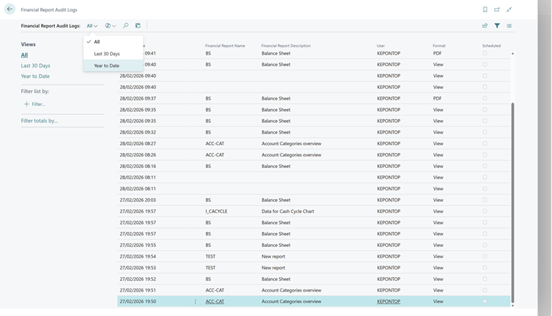Toggle Scheduled checkbox for 27/02/2026 19:51 row
The width and height of the screenshot is (552, 316).
click(x=484, y=290)
